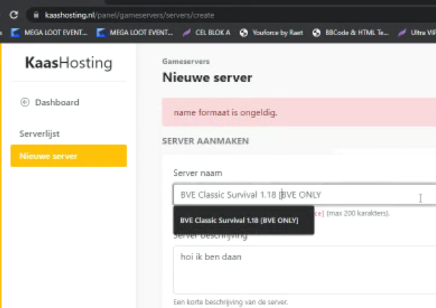Click the browser reload icon
This screenshot has height=308, width=436.
[x=14, y=14]
